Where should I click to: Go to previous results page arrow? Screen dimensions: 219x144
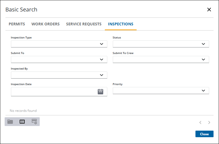(x=200, y=122)
